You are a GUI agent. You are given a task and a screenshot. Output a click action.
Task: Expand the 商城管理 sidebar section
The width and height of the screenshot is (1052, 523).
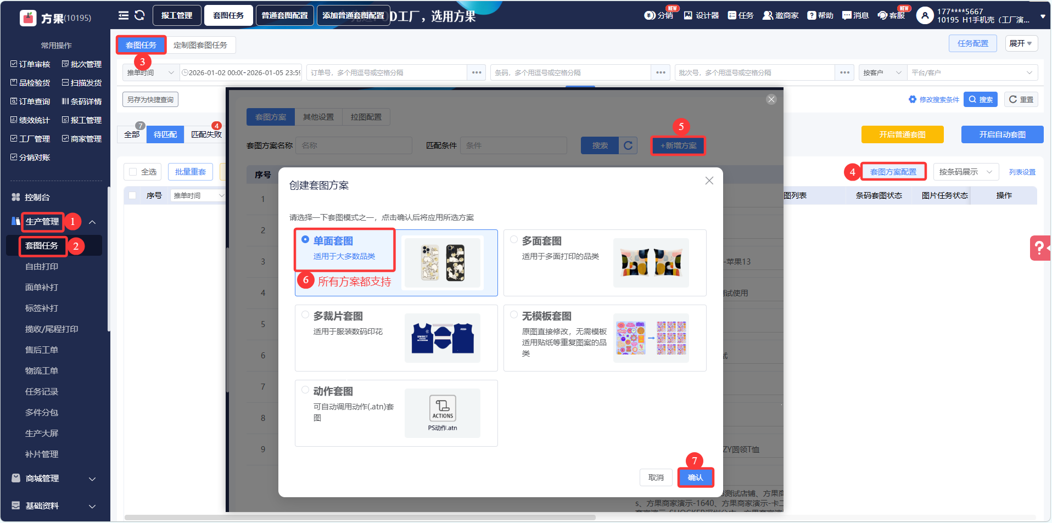coord(92,479)
